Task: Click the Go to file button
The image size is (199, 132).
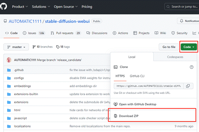Action: tap(169, 47)
